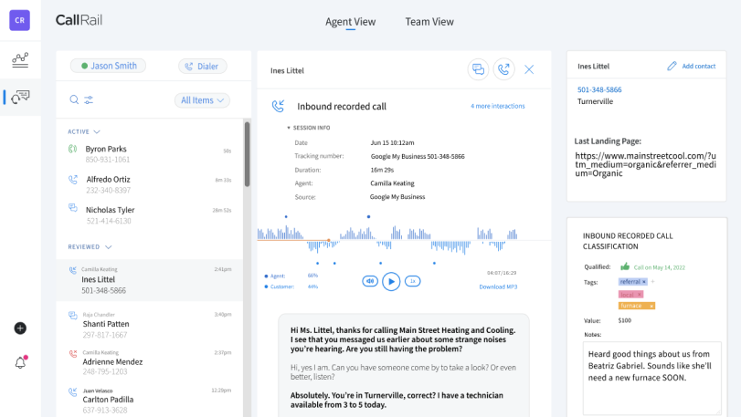Click the search magnifier icon

[74, 100]
